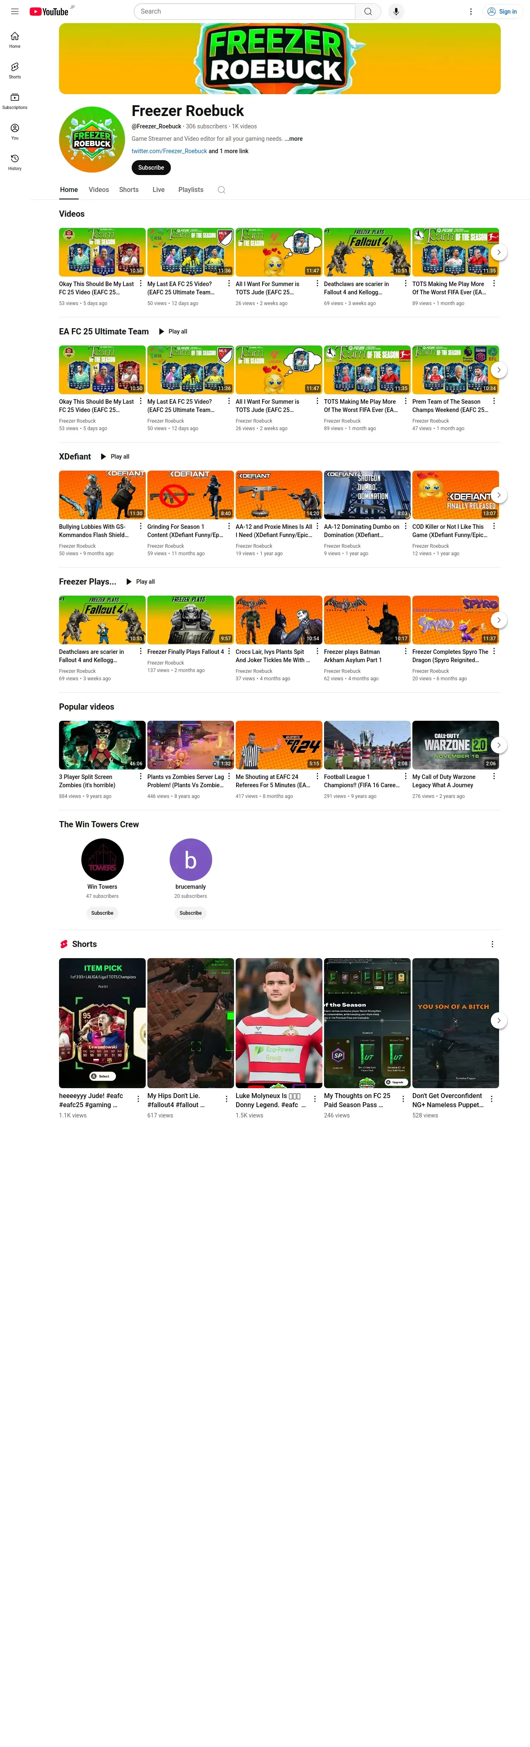Open the Shorts section three-dot menu

pyautogui.click(x=492, y=944)
